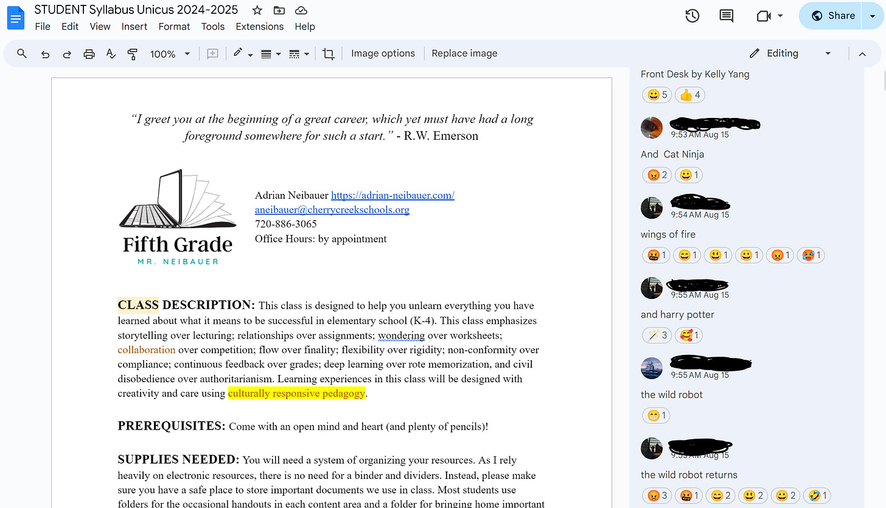Click the phone number 720-886-3065
Image resolution: width=886 pixels, height=508 pixels.
[x=285, y=224]
